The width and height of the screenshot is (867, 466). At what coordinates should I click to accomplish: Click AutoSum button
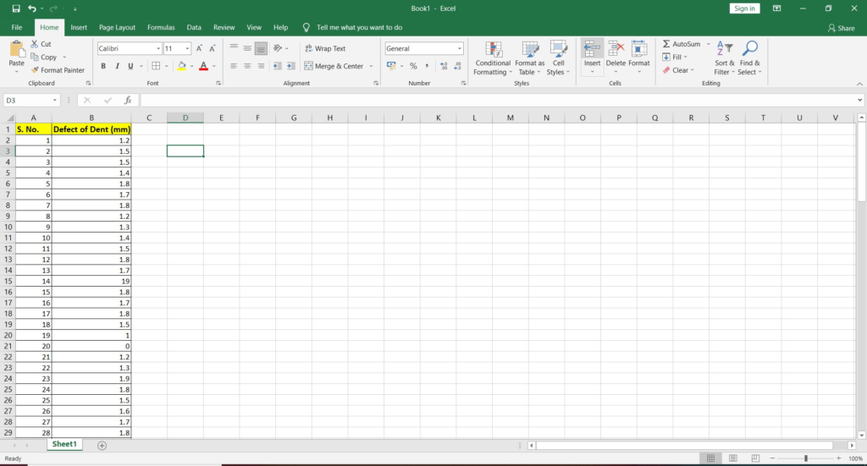pos(682,44)
